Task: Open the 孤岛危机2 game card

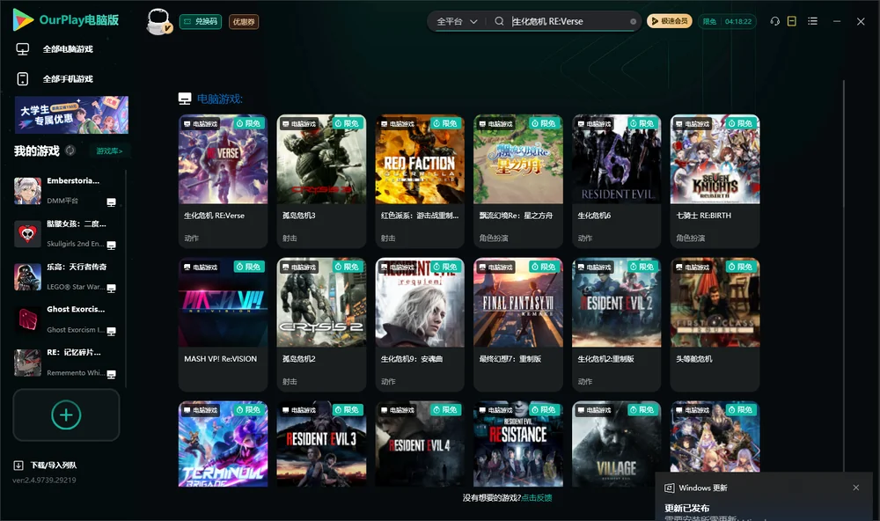Action: click(x=321, y=325)
